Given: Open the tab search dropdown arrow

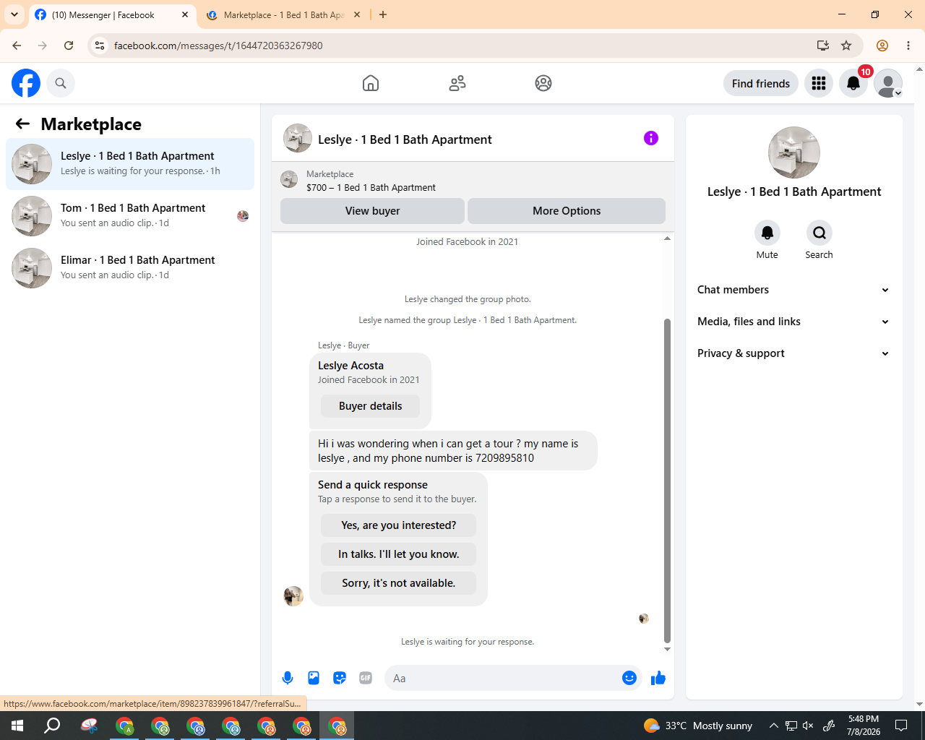Looking at the screenshot, I should point(14,14).
